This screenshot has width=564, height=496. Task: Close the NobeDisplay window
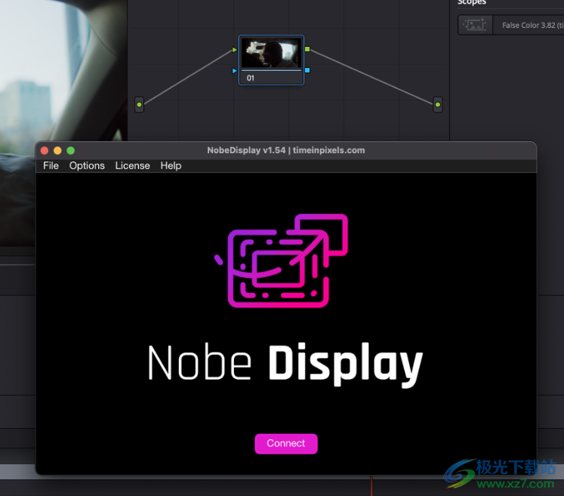[45, 150]
